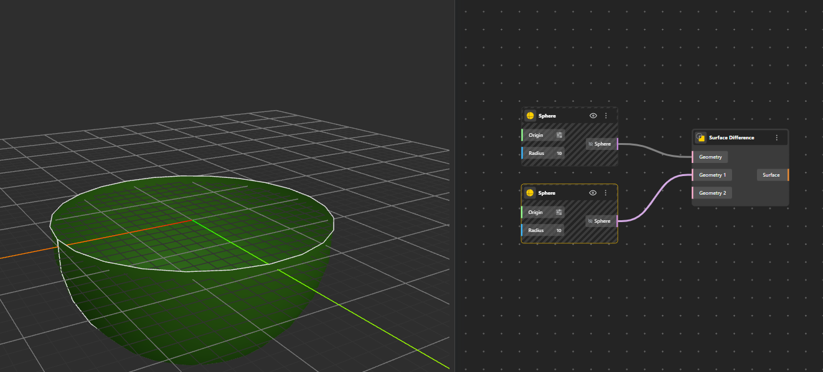Select the Geometry 1 input on Surface Difference
The width and height of the screenshot is (823, 372).
point(712,175)
